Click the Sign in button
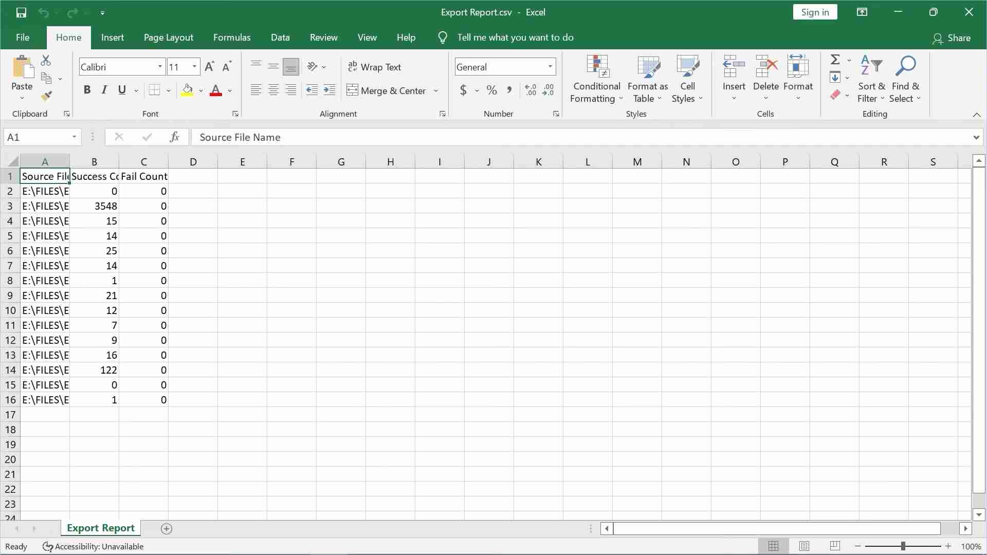Image resolution: width=987 pixels, height=555 pixels. [x=815, y=12]
